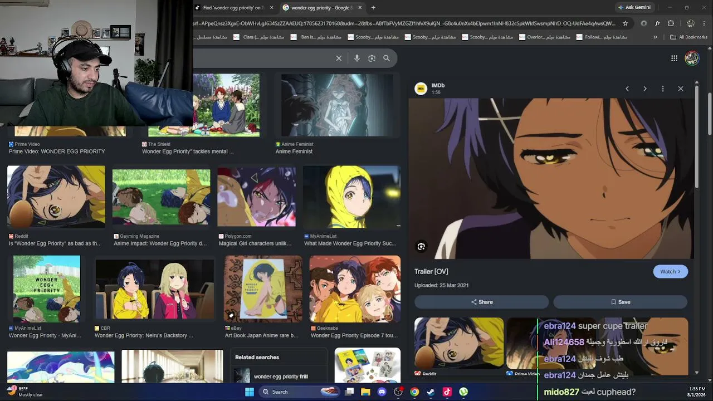Show the hidden bookmarks overflow chevron
Screen dimensions: 713x401
click(x=655, y=37)
